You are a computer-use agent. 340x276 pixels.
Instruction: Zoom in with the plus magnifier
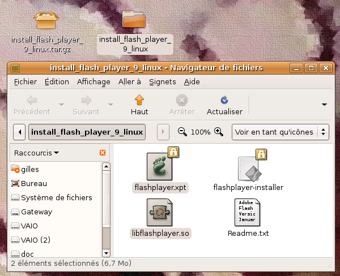click(219, 132)
